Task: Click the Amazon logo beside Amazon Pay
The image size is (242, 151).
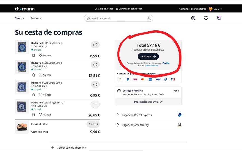Action: tap(180, 125)
